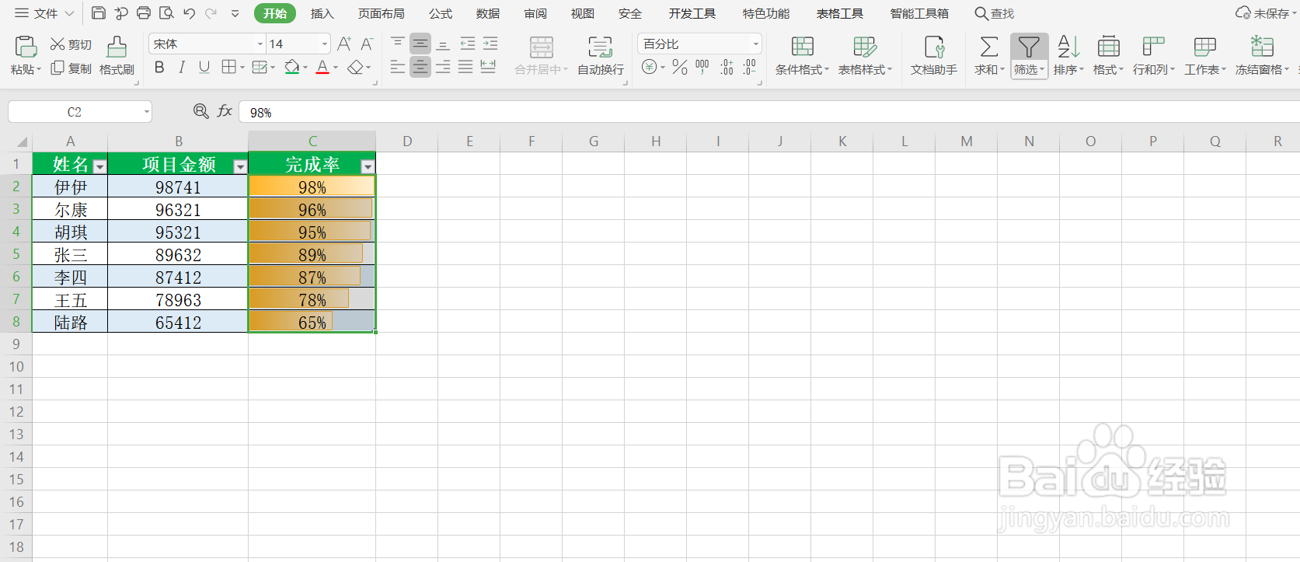This screenshot has width=1300, height=562.
Task: Toggle top vertical alignment
Action: 397,44
